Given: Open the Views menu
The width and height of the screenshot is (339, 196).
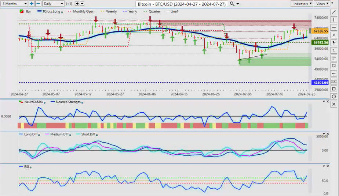Looking at the screenshot, I should pyautogui.click(x=322, y=4).
